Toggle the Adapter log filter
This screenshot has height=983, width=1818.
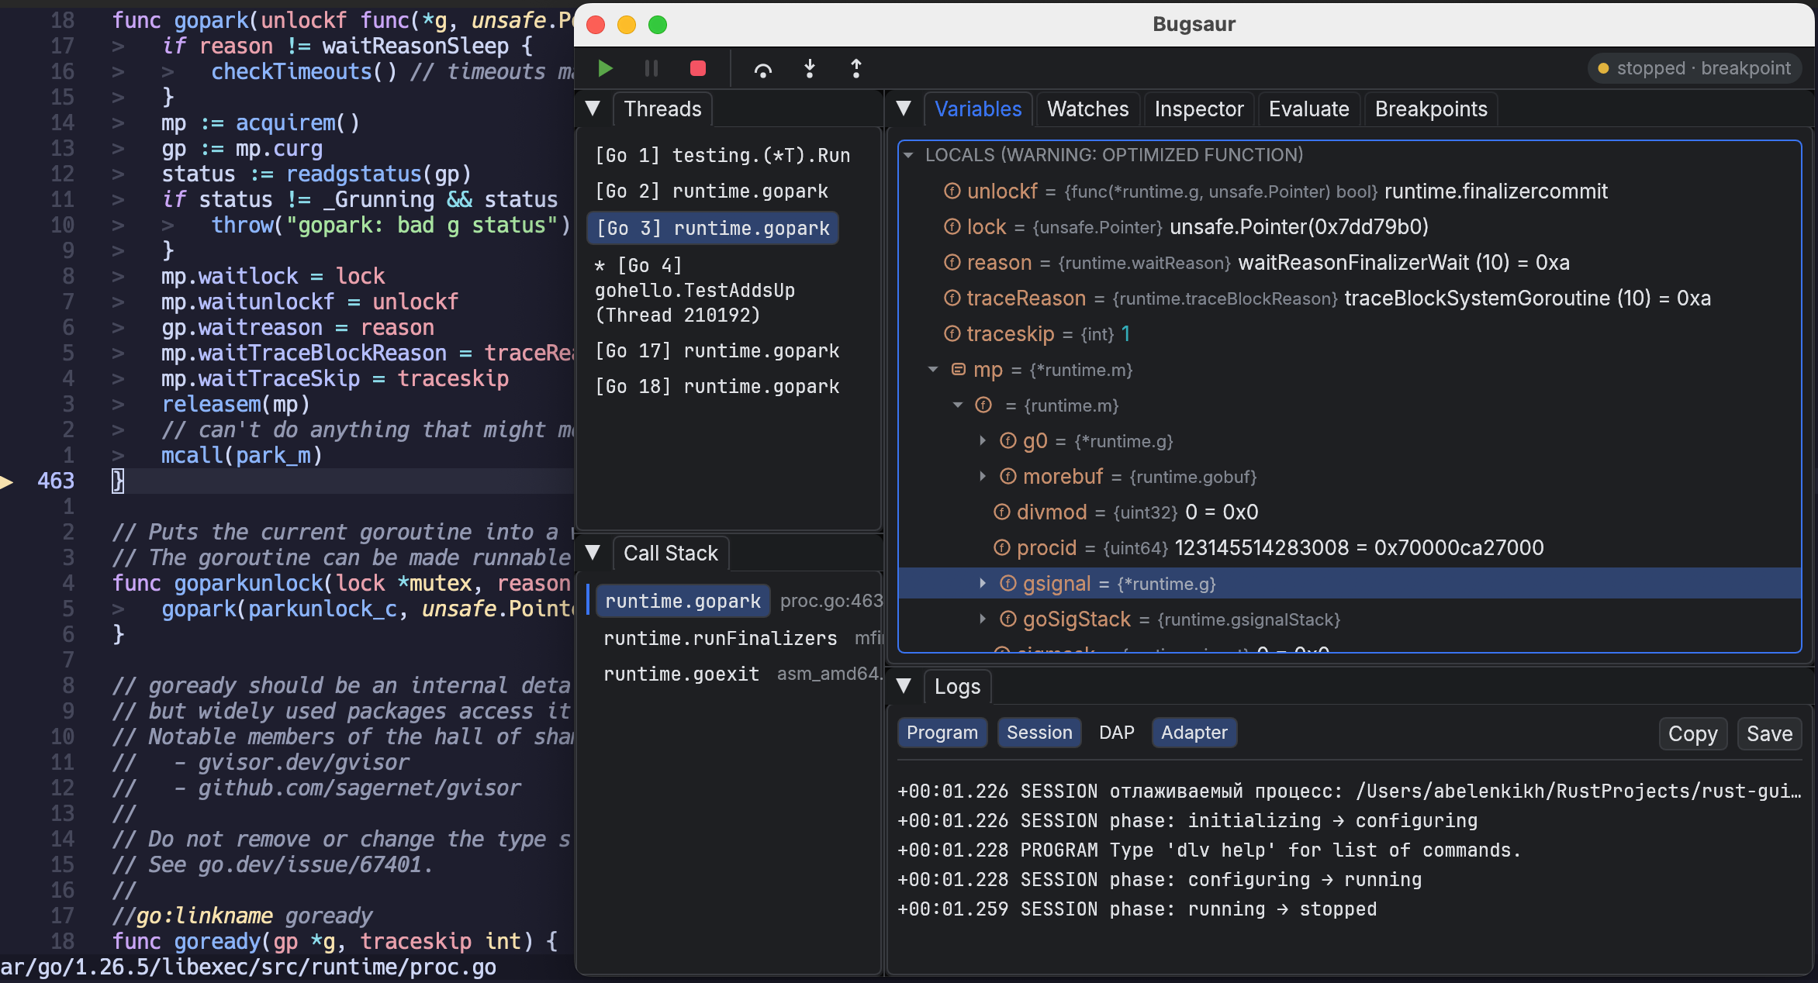(1194, 733)
